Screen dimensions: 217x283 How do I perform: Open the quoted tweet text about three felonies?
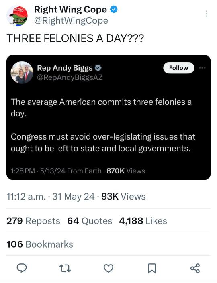coord(103,125)
